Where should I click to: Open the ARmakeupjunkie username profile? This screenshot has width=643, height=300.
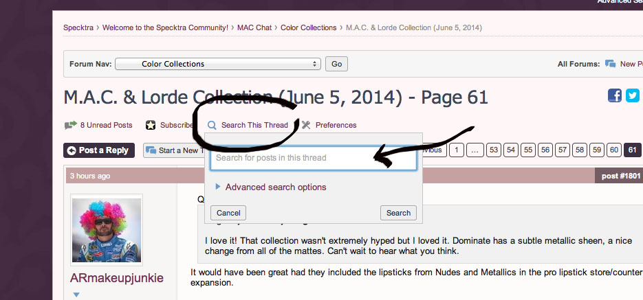click(117, 278)
